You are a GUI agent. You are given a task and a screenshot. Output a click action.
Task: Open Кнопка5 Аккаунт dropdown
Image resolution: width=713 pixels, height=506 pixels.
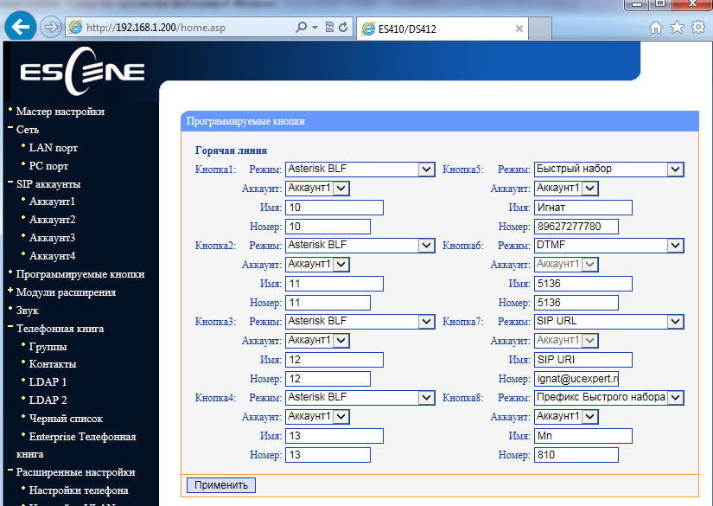tap(566, 188)
